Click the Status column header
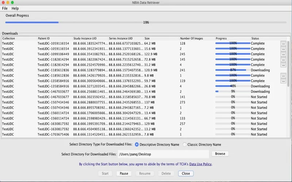 point(268,39)
